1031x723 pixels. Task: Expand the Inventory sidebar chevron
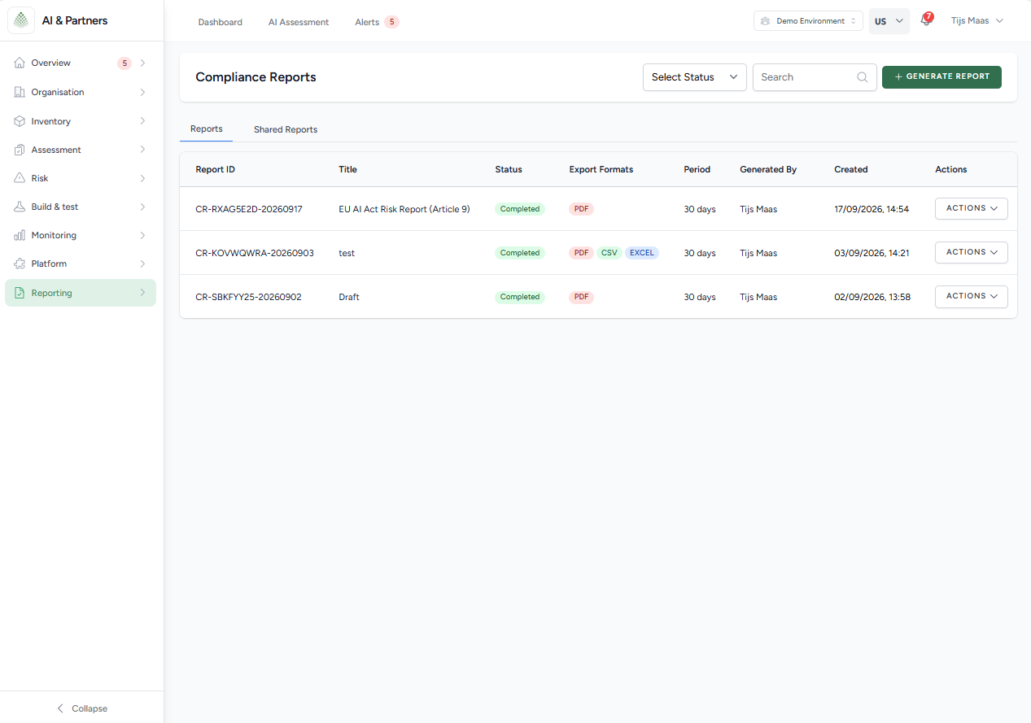(x=142, y=121)
